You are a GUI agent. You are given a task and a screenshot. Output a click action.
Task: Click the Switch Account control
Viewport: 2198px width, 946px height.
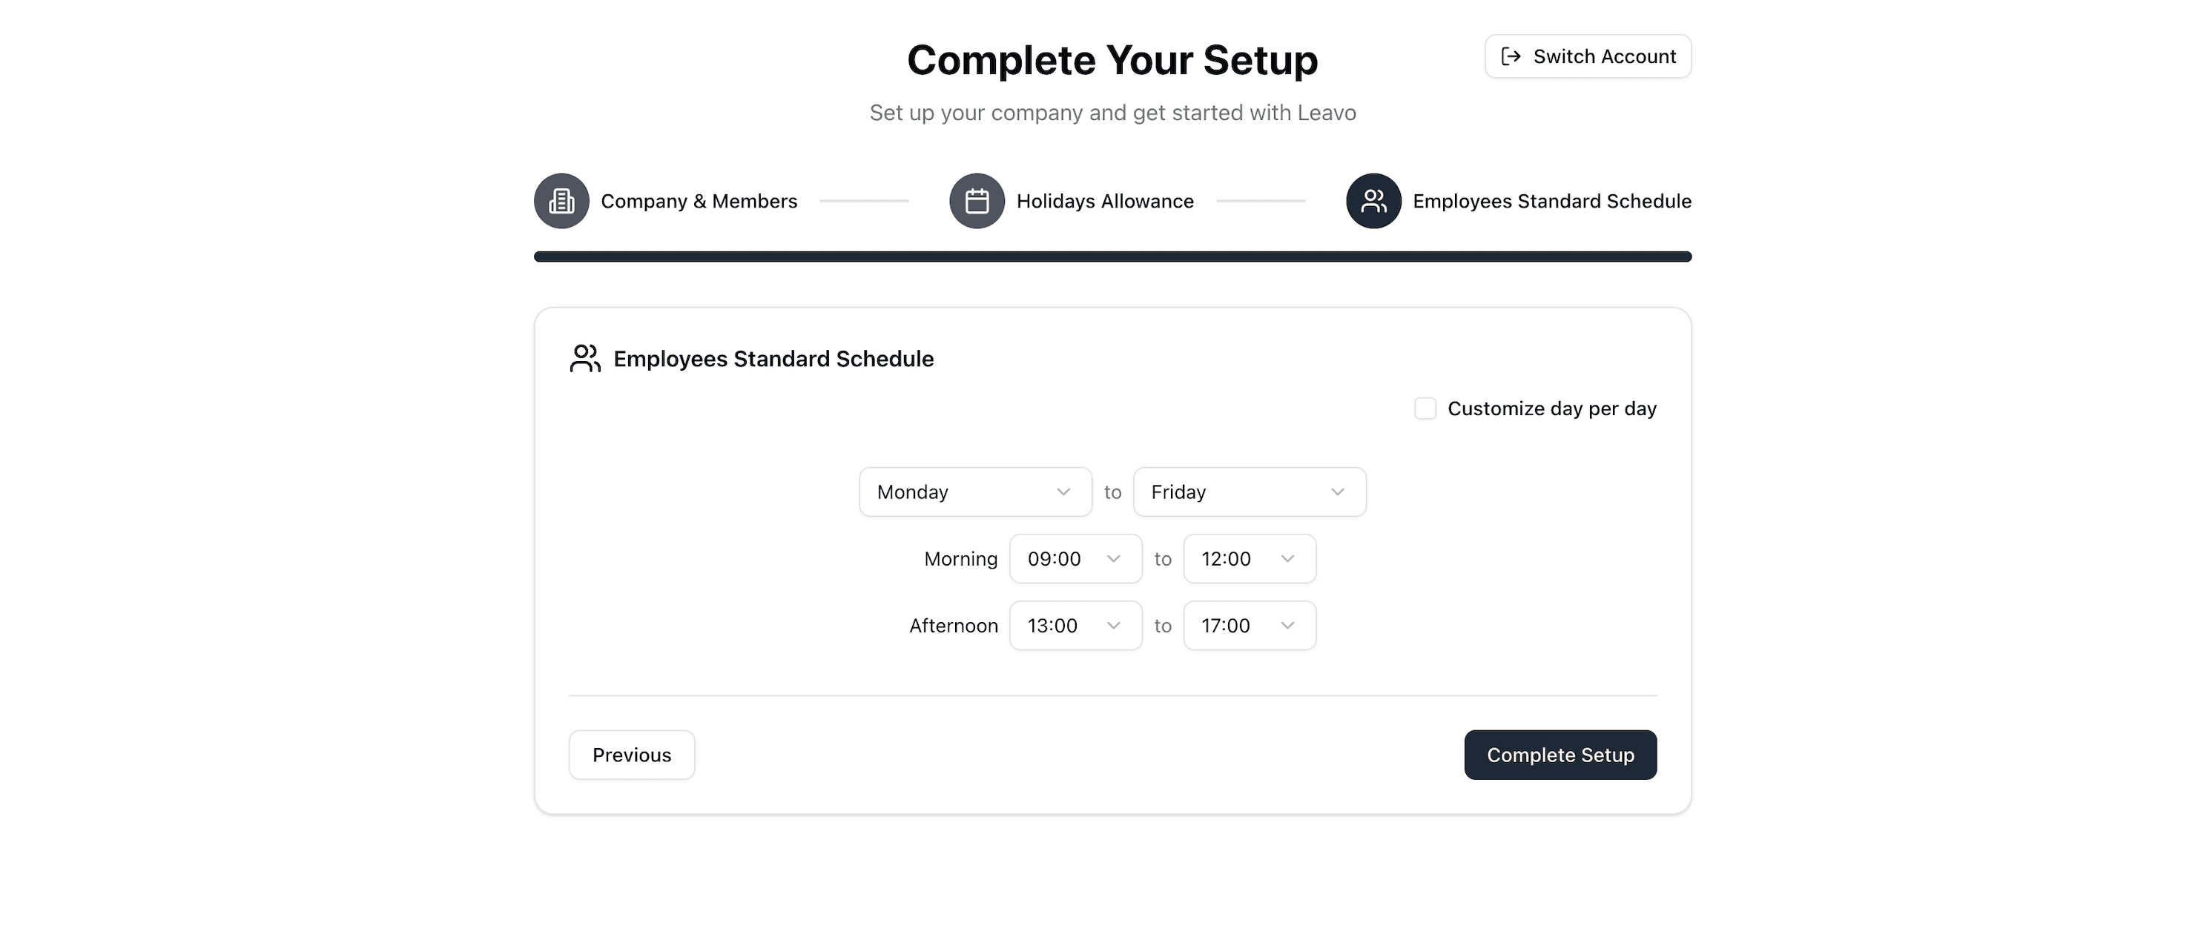click(x=1587, y=56)
